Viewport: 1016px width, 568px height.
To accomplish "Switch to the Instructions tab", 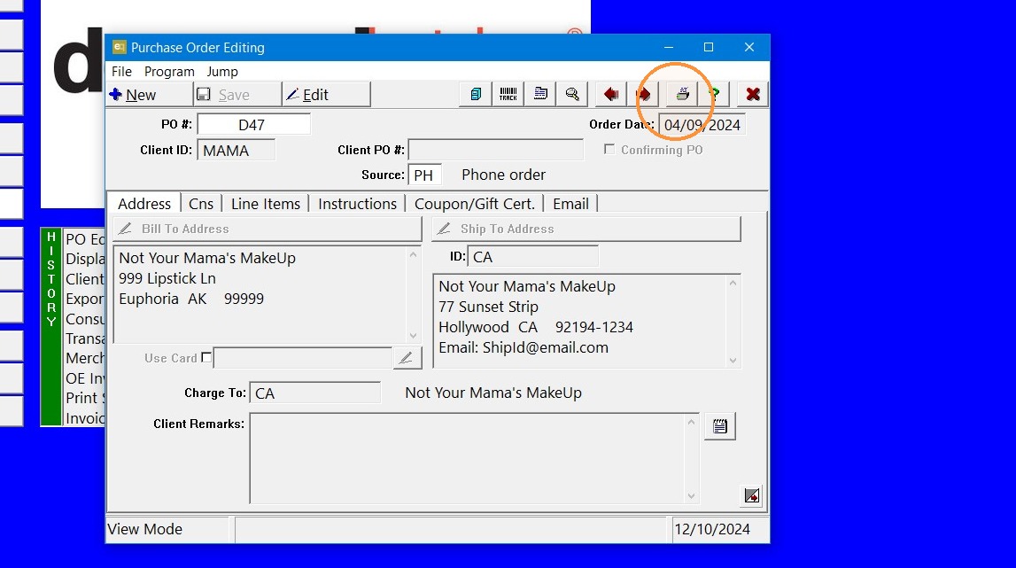I will 357,204.
